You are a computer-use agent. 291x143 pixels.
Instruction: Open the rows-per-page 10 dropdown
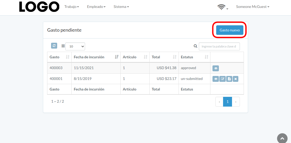[x=75, y=46]
